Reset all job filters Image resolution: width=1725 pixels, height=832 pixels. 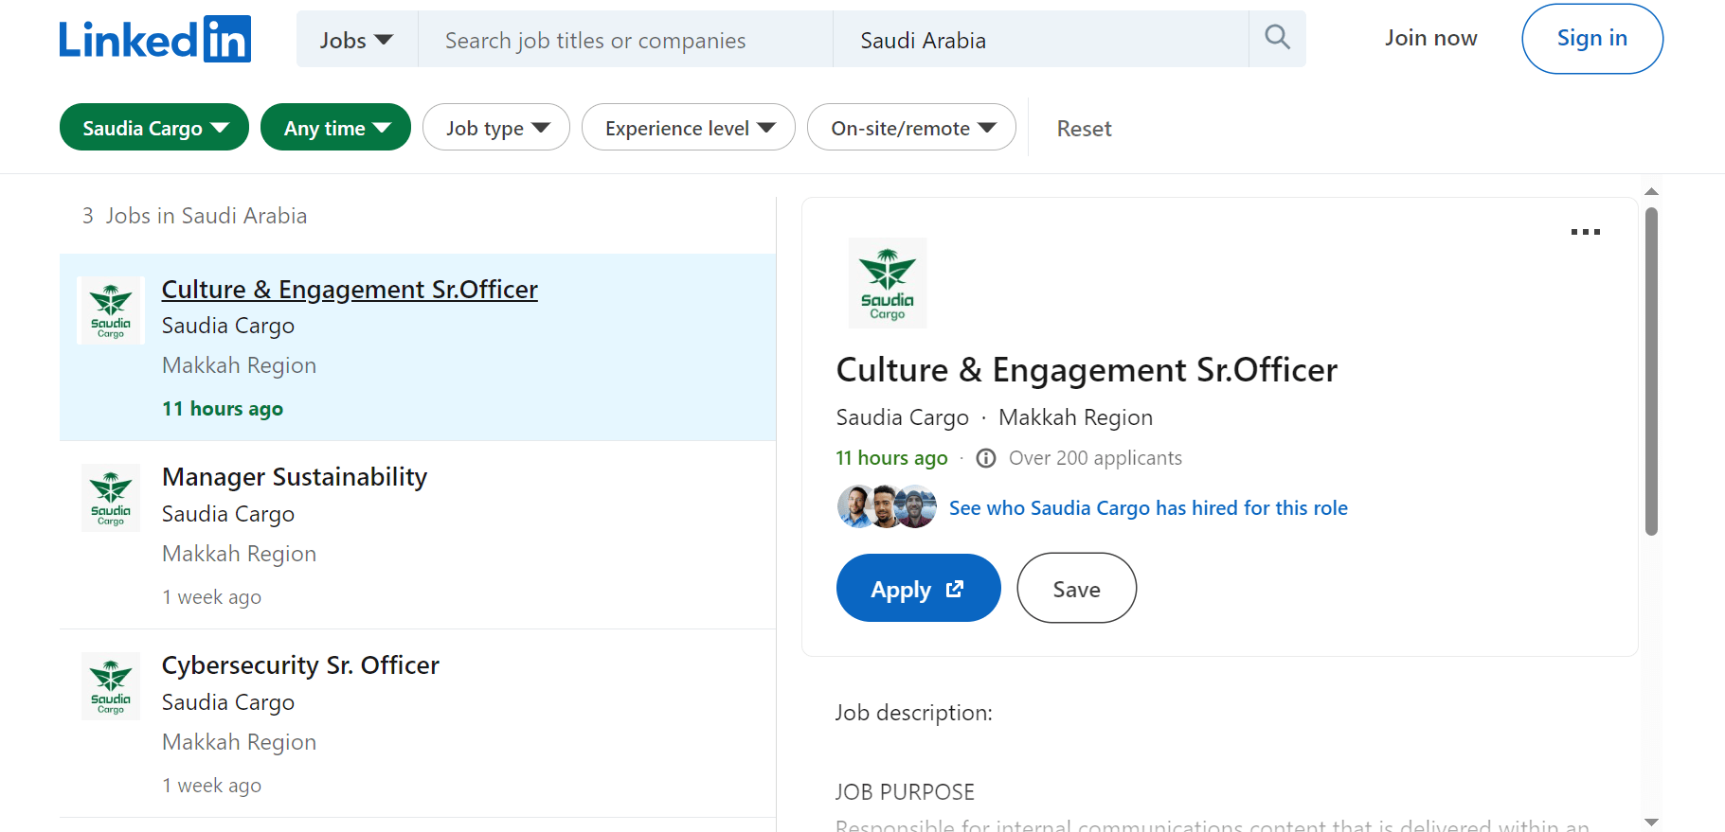click(1084, 129)
